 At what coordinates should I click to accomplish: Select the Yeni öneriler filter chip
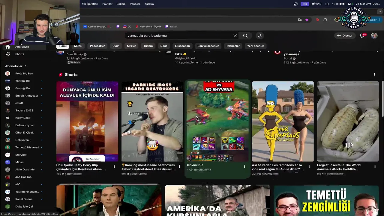[x=256, y=46]
